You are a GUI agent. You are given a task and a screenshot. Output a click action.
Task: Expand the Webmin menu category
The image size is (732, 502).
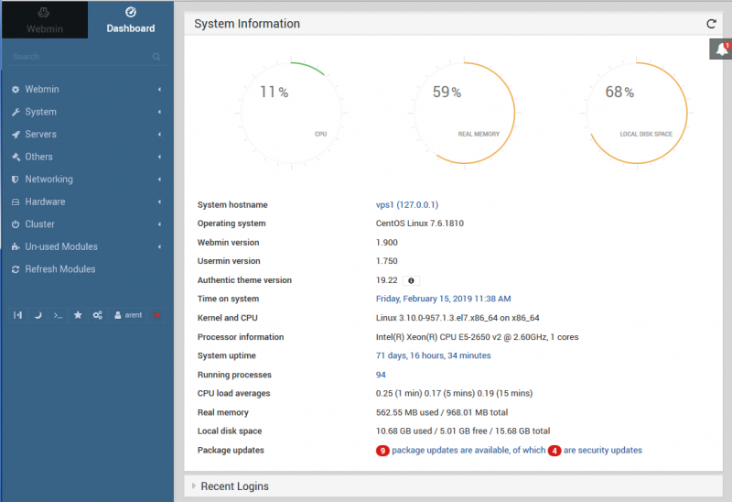pyautogui.click(x=87, y=89)
